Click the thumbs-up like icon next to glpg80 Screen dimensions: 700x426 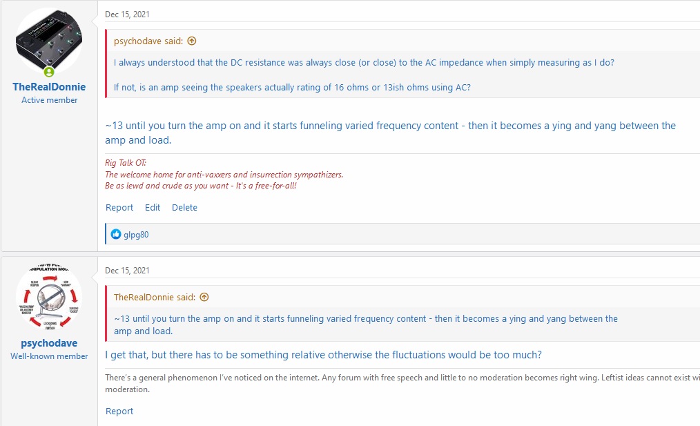pos(116,234)
